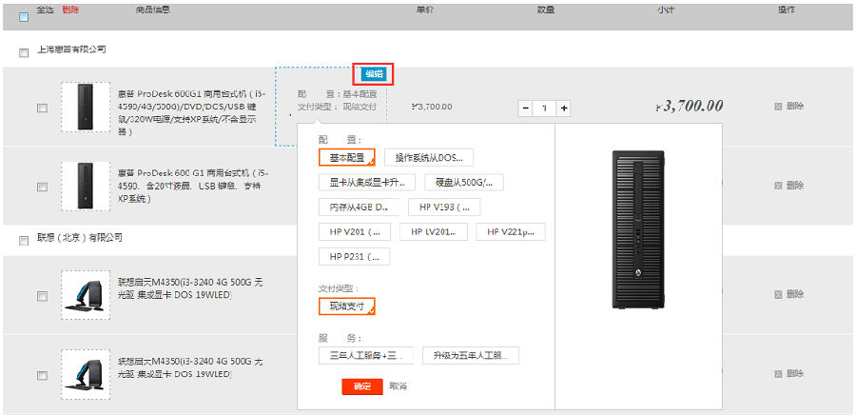Screen dimensions: 856x415
Task: Click the 上海惠普有限公司 vendor name
Action: tap(71, 49)
